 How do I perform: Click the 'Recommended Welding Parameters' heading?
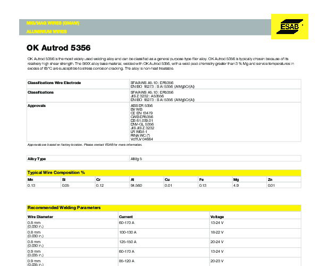coord(64,208)
